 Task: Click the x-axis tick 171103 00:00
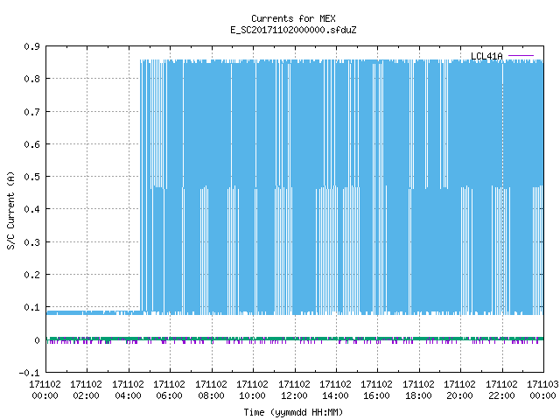click(542, 390)
